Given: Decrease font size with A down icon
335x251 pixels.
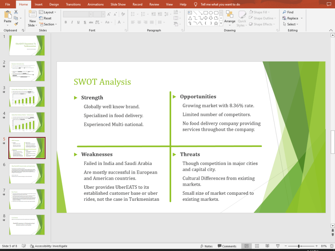Looking at the screenshot, I should click(x=115, y=14).
